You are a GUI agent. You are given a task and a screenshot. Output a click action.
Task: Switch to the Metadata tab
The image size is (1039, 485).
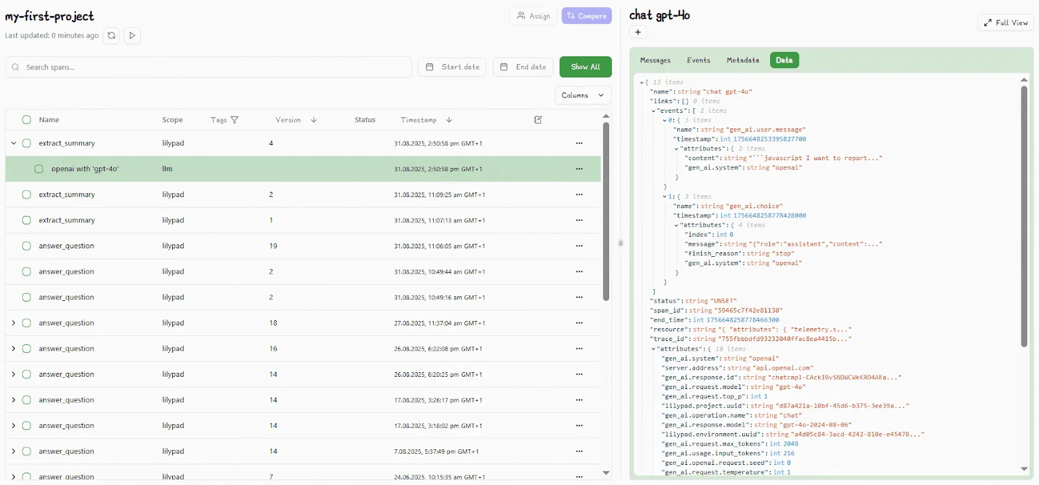click(742, 60)
